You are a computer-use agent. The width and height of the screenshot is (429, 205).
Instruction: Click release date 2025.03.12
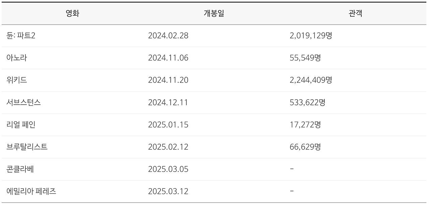[x=168, y=191]
